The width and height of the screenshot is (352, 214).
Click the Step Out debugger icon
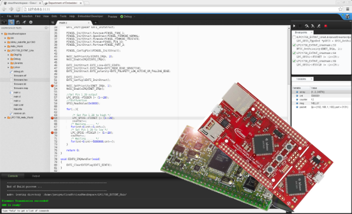click(x=319, y=26)
